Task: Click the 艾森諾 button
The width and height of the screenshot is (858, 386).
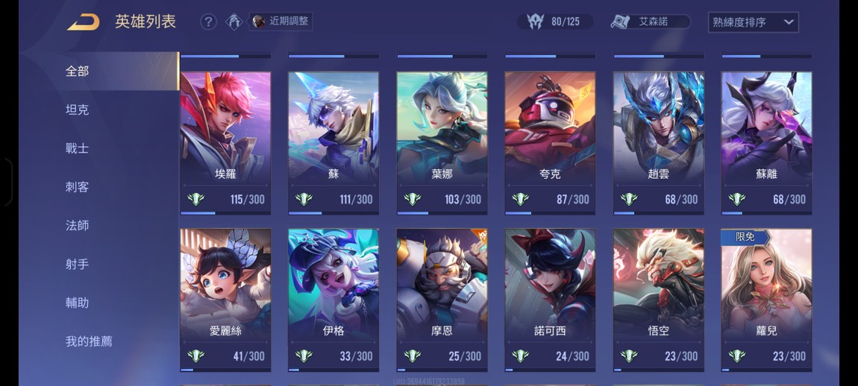Action: tap(651, 22)
